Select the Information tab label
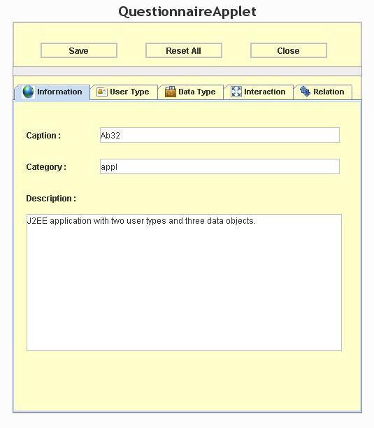The height and width of the screenshot is (428, 374). tap(59, 92)
